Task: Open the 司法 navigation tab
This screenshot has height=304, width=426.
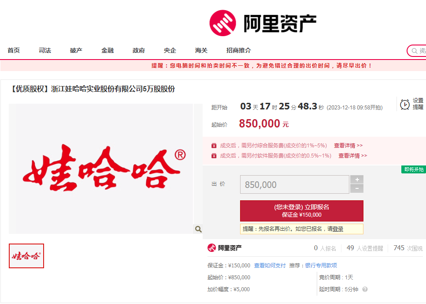Action: (x=45, y=50)
